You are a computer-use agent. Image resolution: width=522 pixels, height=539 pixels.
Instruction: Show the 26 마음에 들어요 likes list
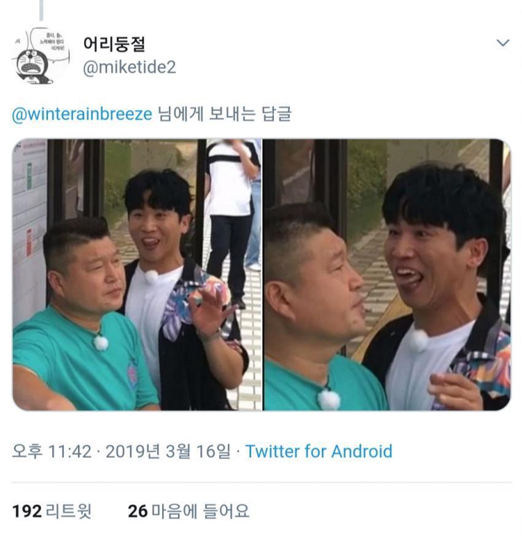[x=189, y=511]
